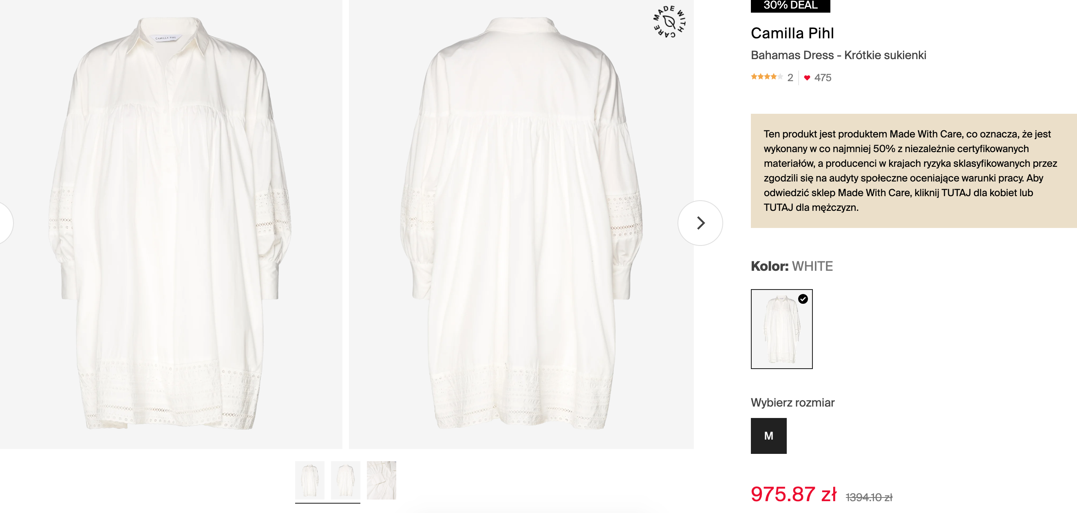
Task: Open the Camilla Pihl brand name
Action: (792, 33)
